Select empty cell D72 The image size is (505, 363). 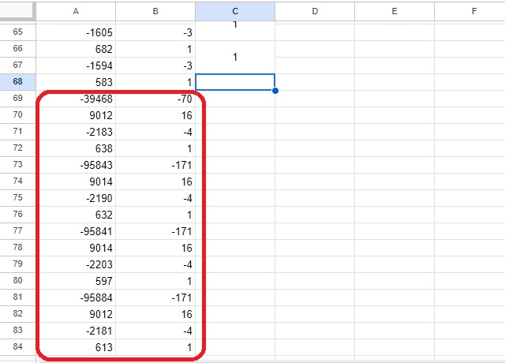pos(315,148)
